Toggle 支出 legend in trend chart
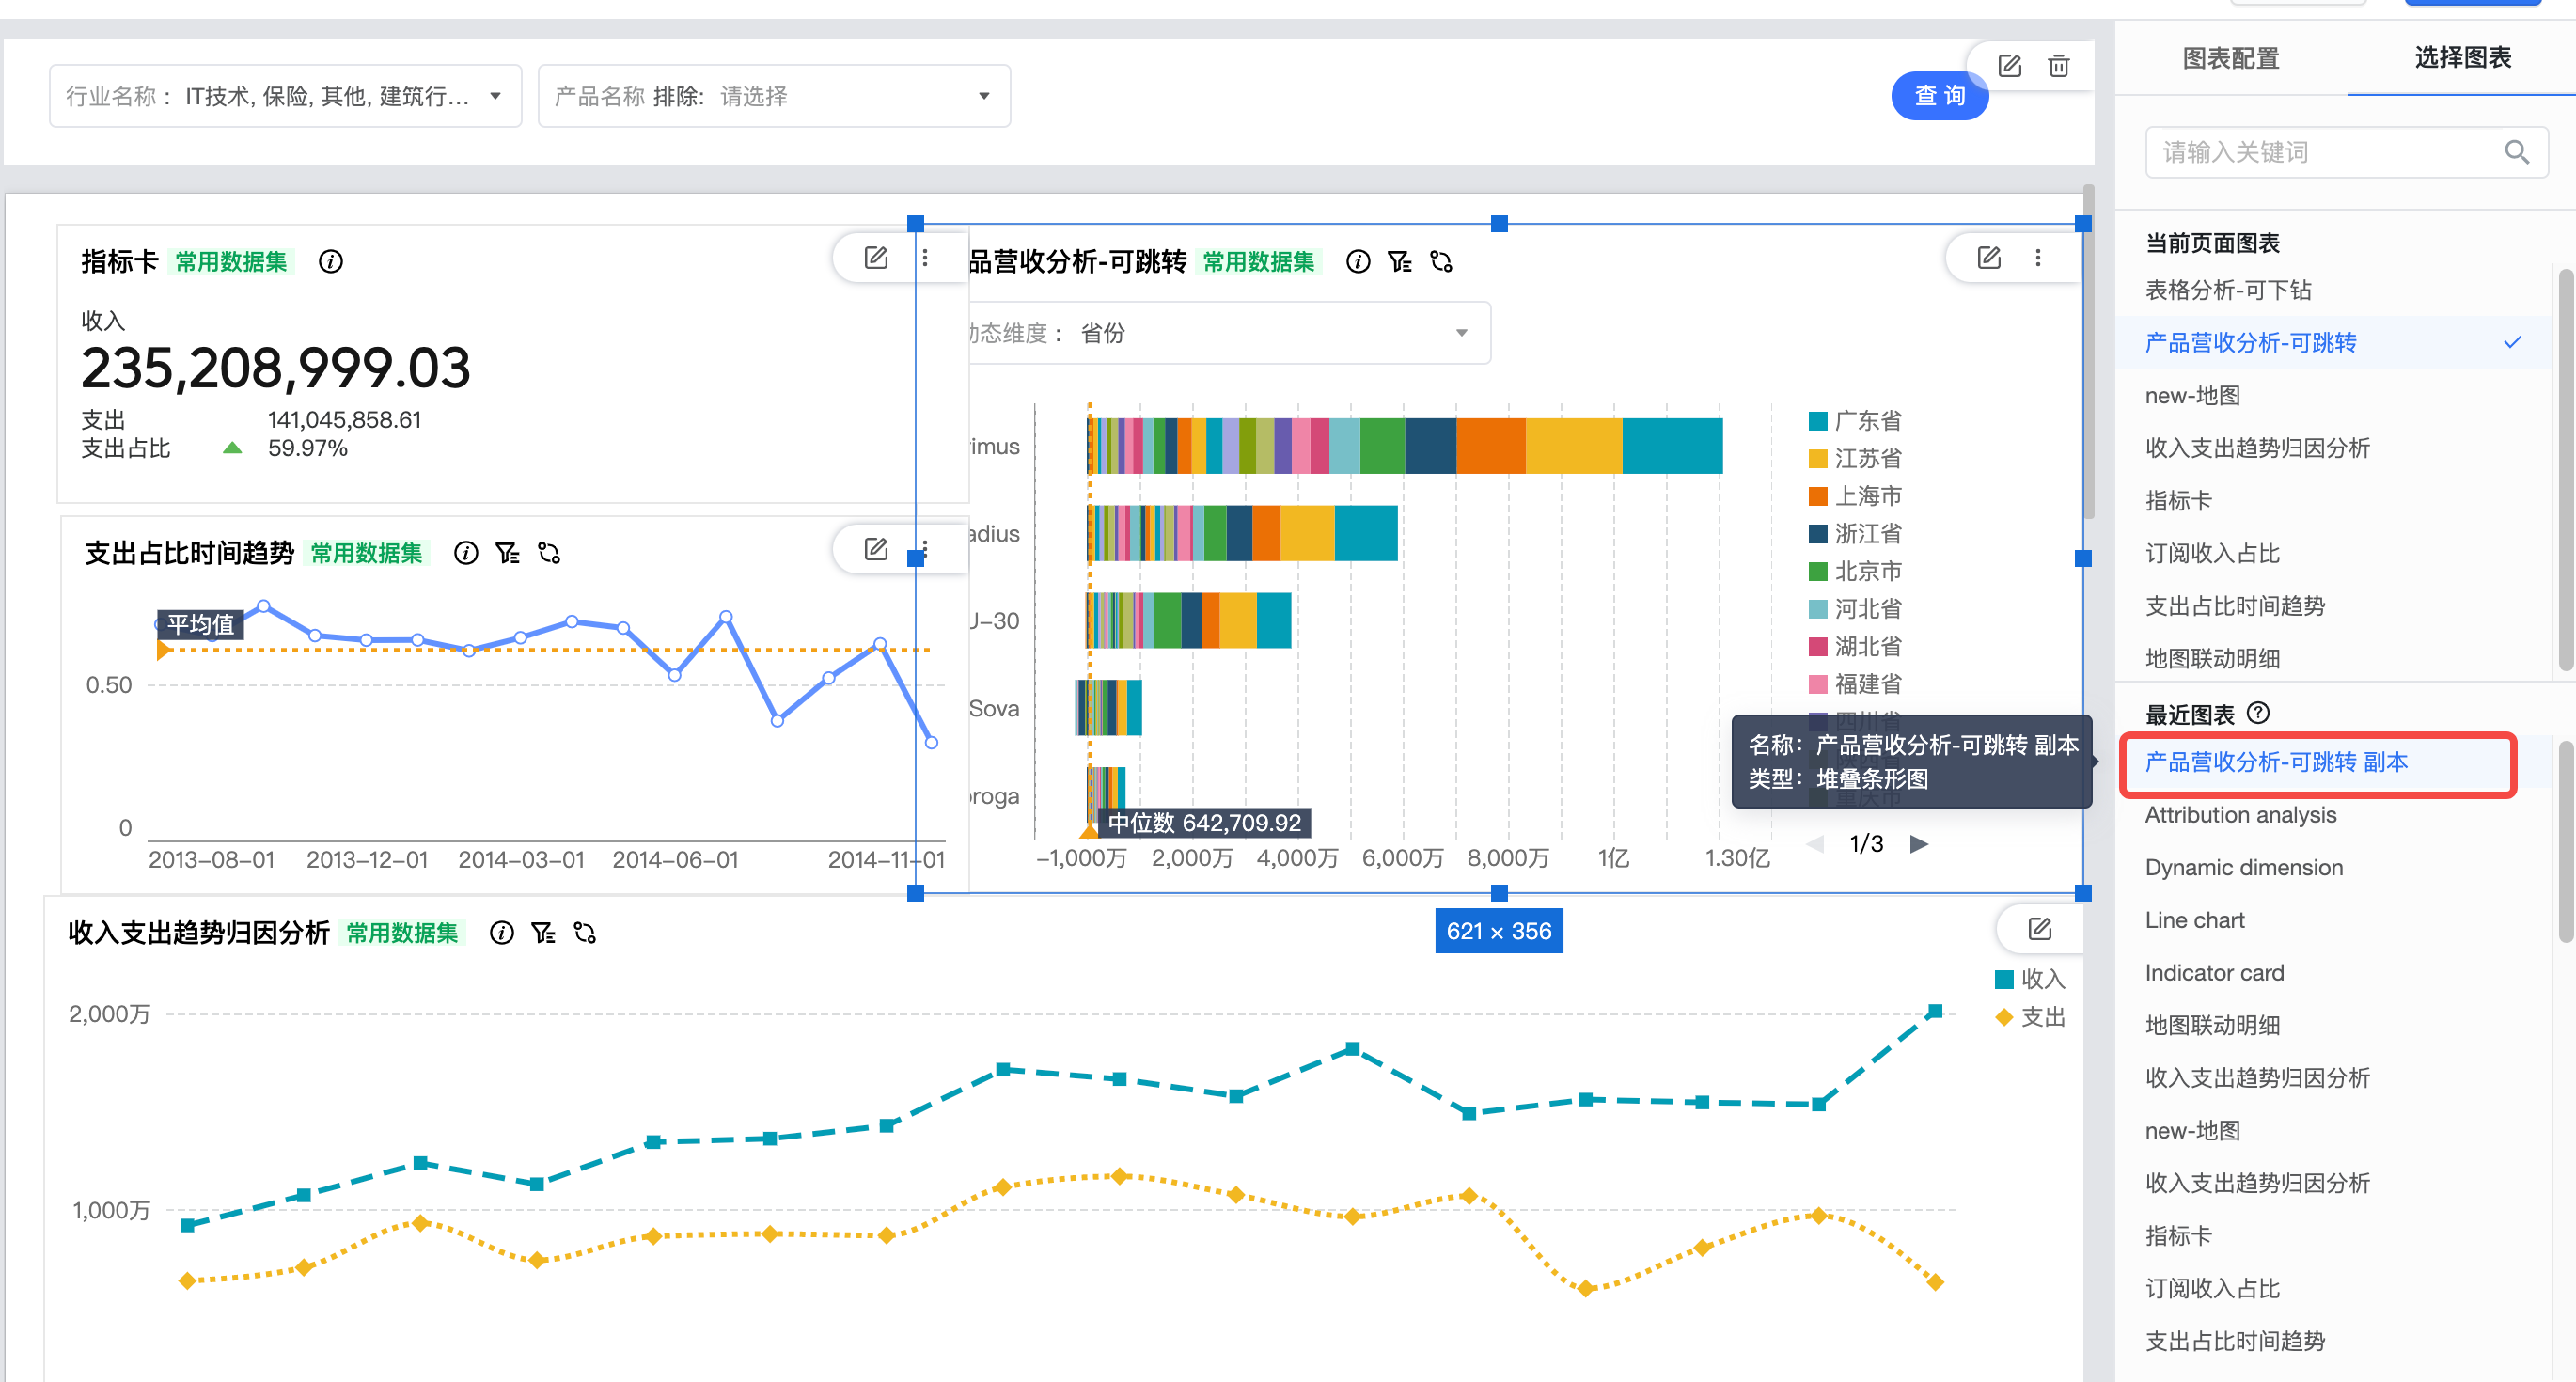Screen dimensions: 2576x1382 pyautogui.click(x=2030, y=1017)
